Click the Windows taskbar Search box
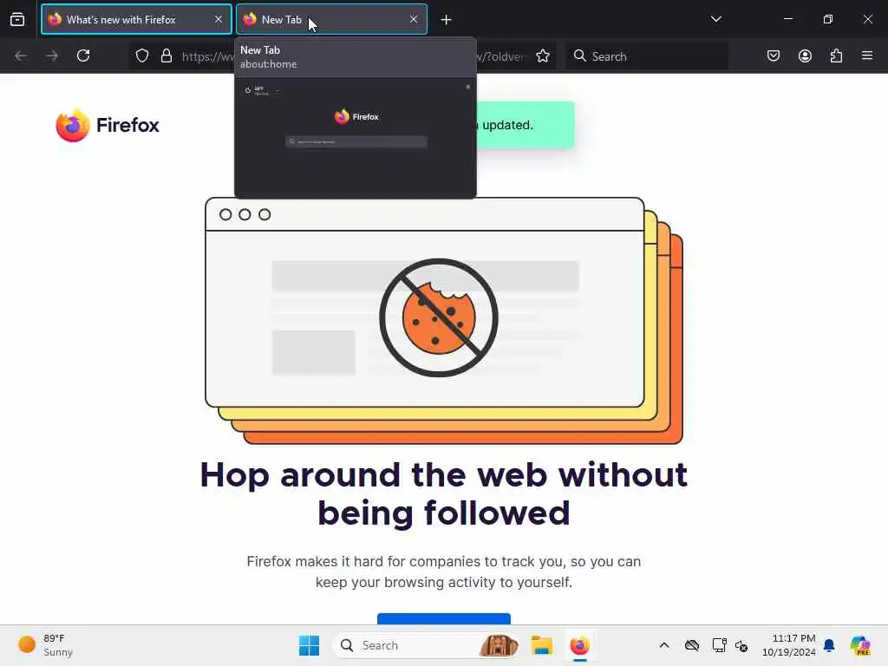 (x=425, y=645)
